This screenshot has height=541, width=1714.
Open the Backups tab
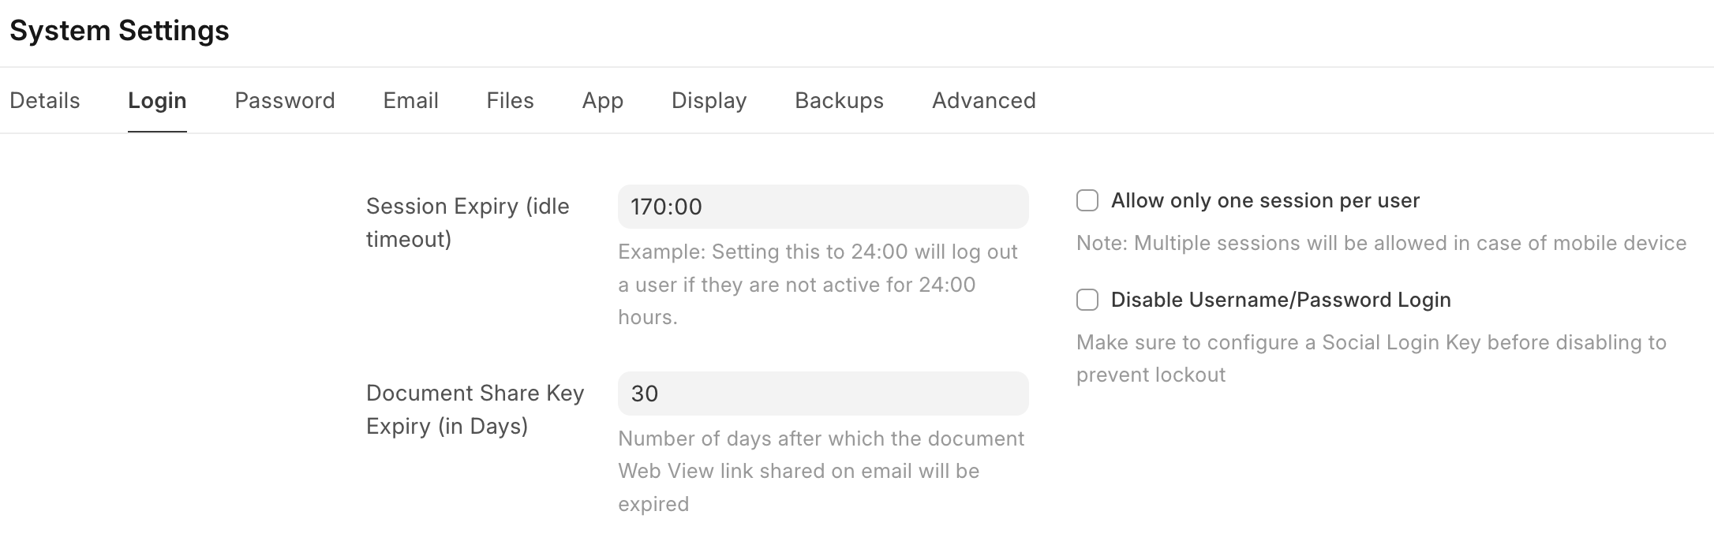tap(839, 101)
